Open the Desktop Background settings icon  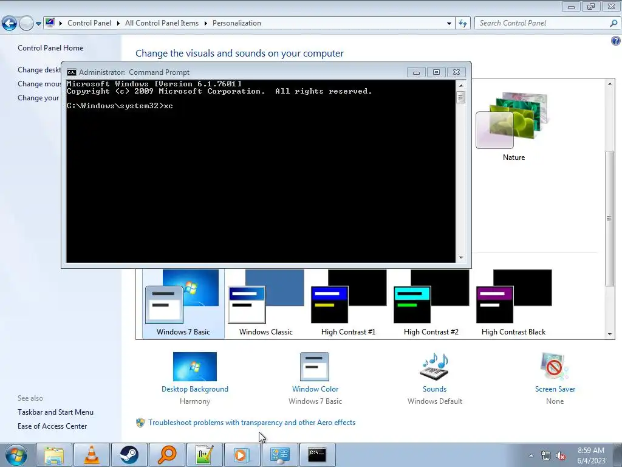point(195,367)
